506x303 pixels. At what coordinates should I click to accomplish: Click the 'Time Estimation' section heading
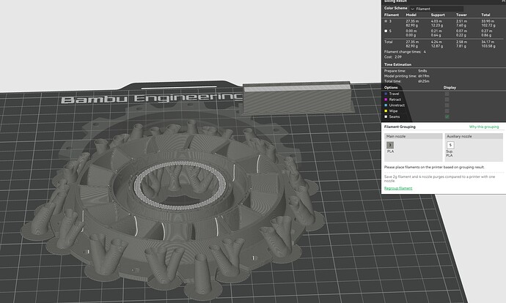tap(397, 64)
